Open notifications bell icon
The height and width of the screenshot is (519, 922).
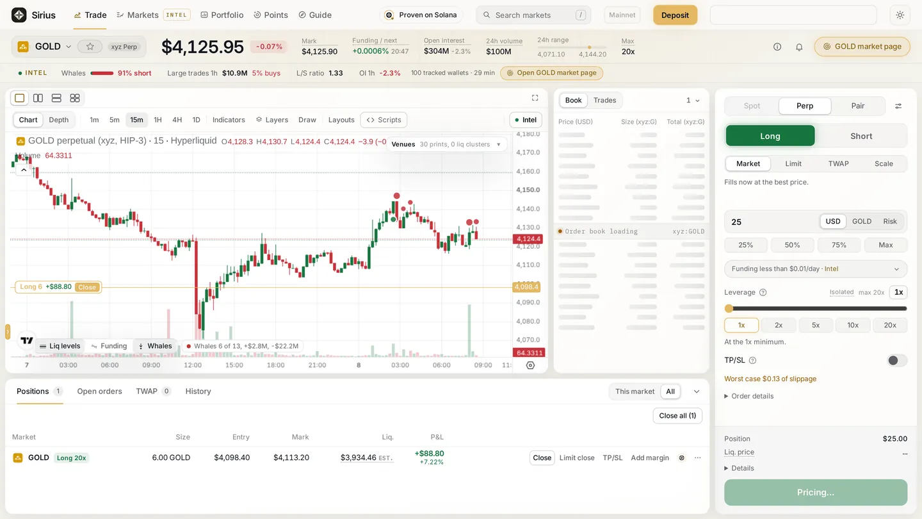(x=799, y=47)
